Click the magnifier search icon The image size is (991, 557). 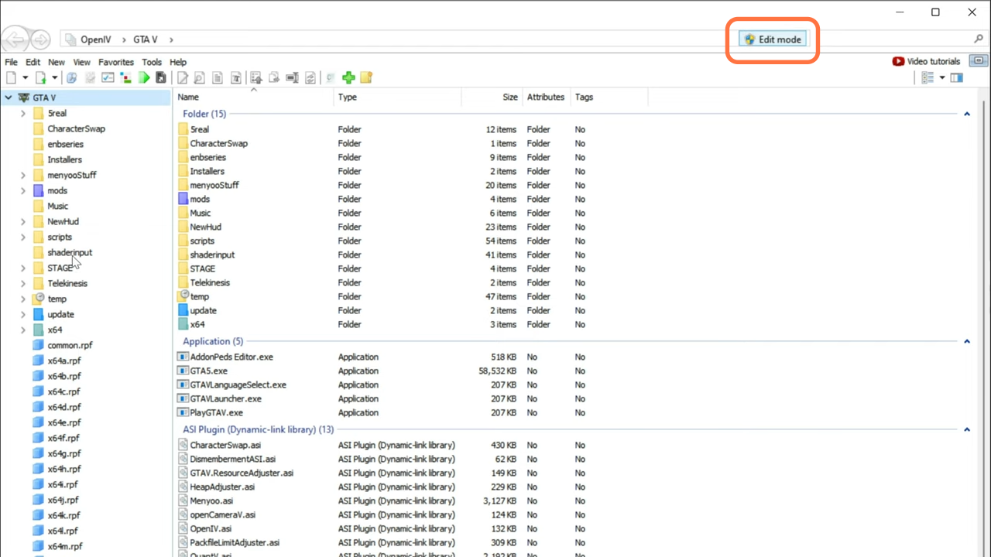979,39
